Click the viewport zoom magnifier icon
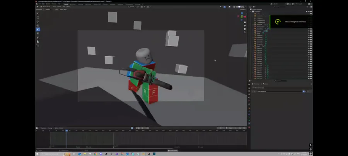Screen dimensions: 348x156 click(245, 22)
